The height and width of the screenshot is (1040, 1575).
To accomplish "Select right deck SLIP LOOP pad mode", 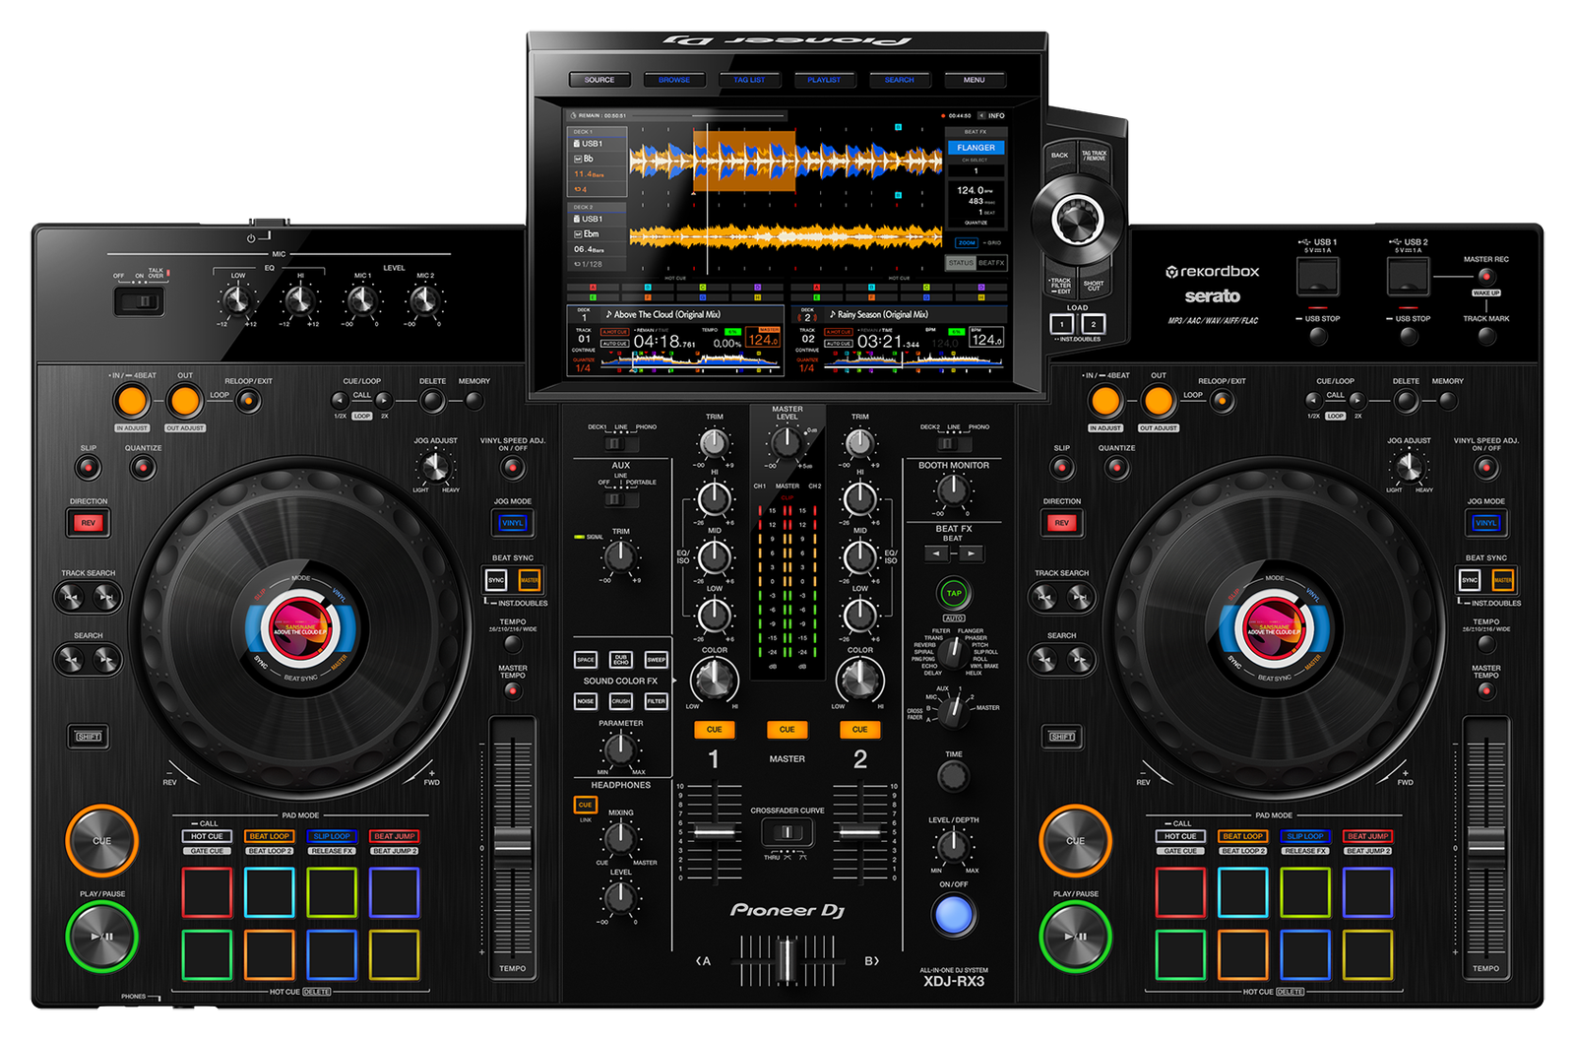I will pyautogui.click(x=1305, y=836).
